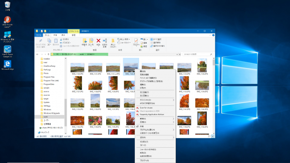Viewport: 290px width, 163px height.
Task: Click the Move To folder arrow icon
Action: [84, 40]
